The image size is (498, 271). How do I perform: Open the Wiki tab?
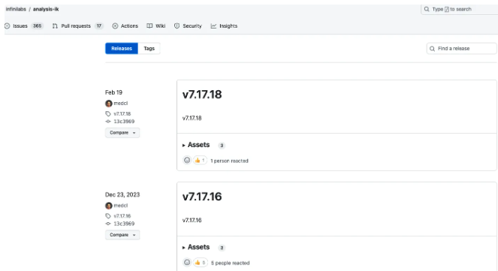coord(156,26)
